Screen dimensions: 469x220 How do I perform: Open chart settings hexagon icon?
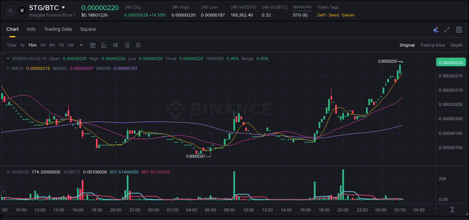pos(138,45)
